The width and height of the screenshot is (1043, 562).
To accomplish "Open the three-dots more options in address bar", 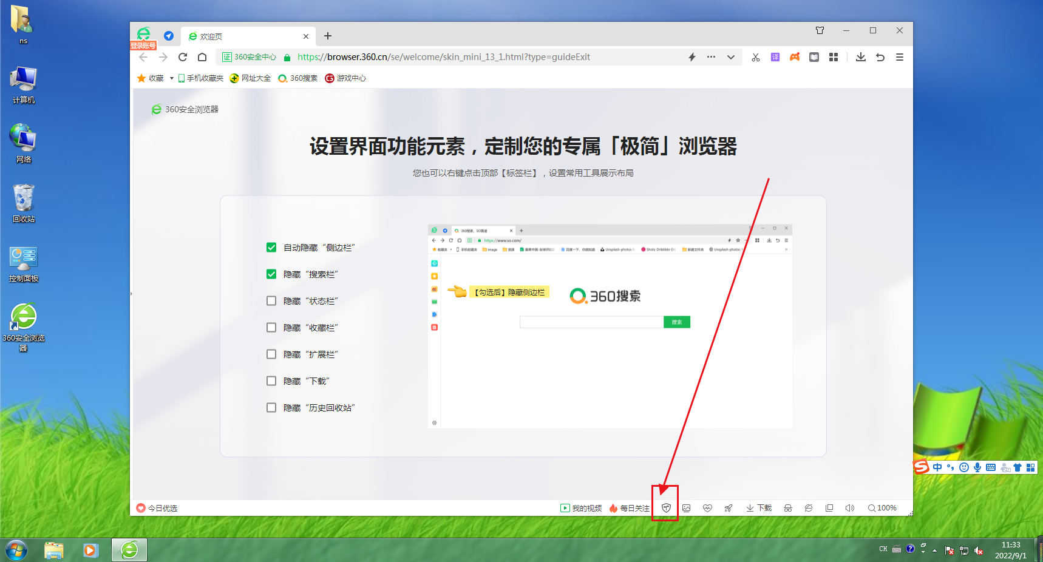I will coord(711,57).
